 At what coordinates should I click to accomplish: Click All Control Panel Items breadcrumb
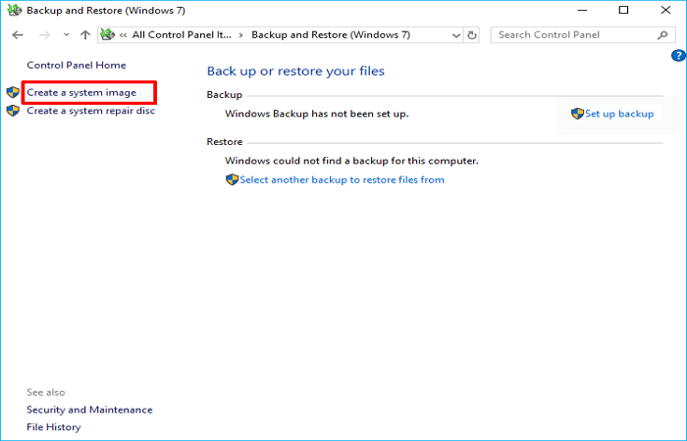coord(182,35)
